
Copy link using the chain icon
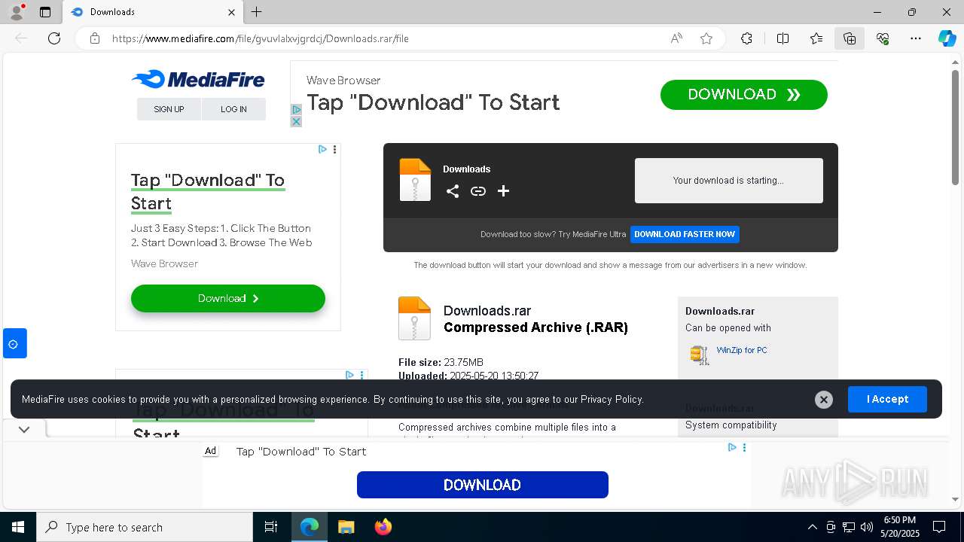pos(478,191)
